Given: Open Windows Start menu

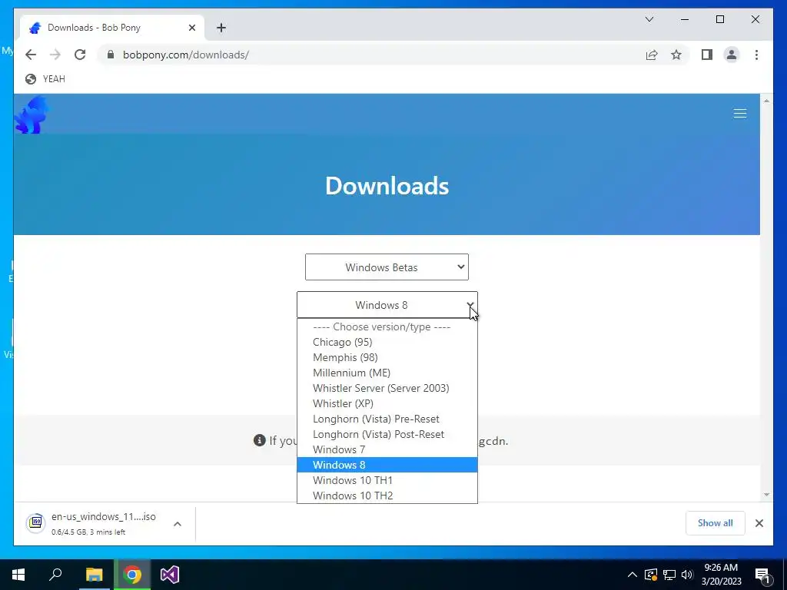Looking at the screenshot, I should (18, 575).
